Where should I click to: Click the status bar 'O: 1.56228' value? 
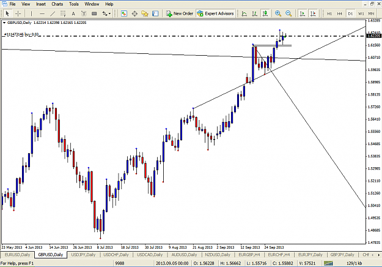click(204, 263)
